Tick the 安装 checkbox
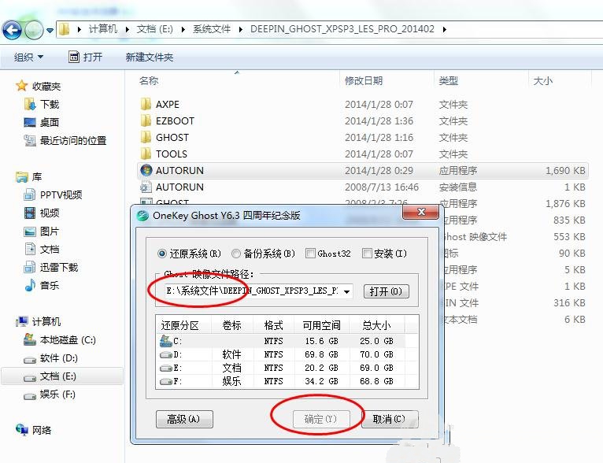 point(367,254)
